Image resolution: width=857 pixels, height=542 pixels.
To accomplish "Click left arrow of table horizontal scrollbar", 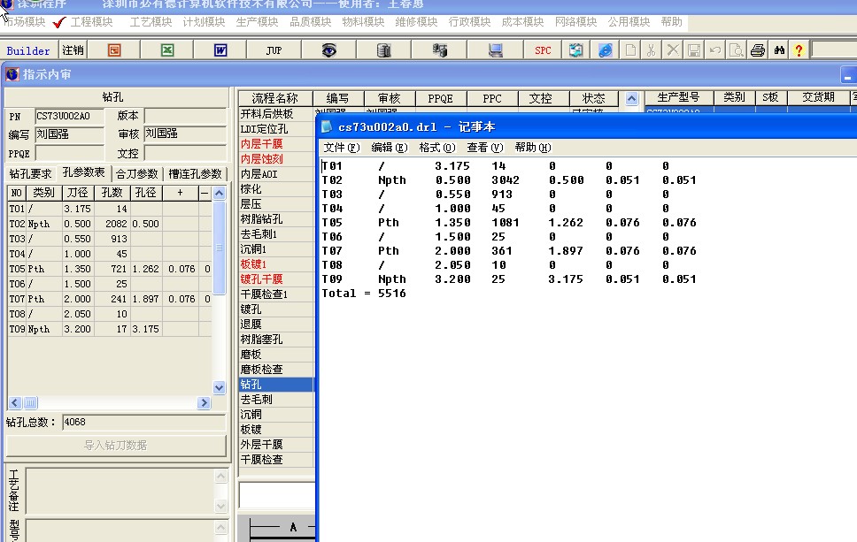I will tap(15, 403).
